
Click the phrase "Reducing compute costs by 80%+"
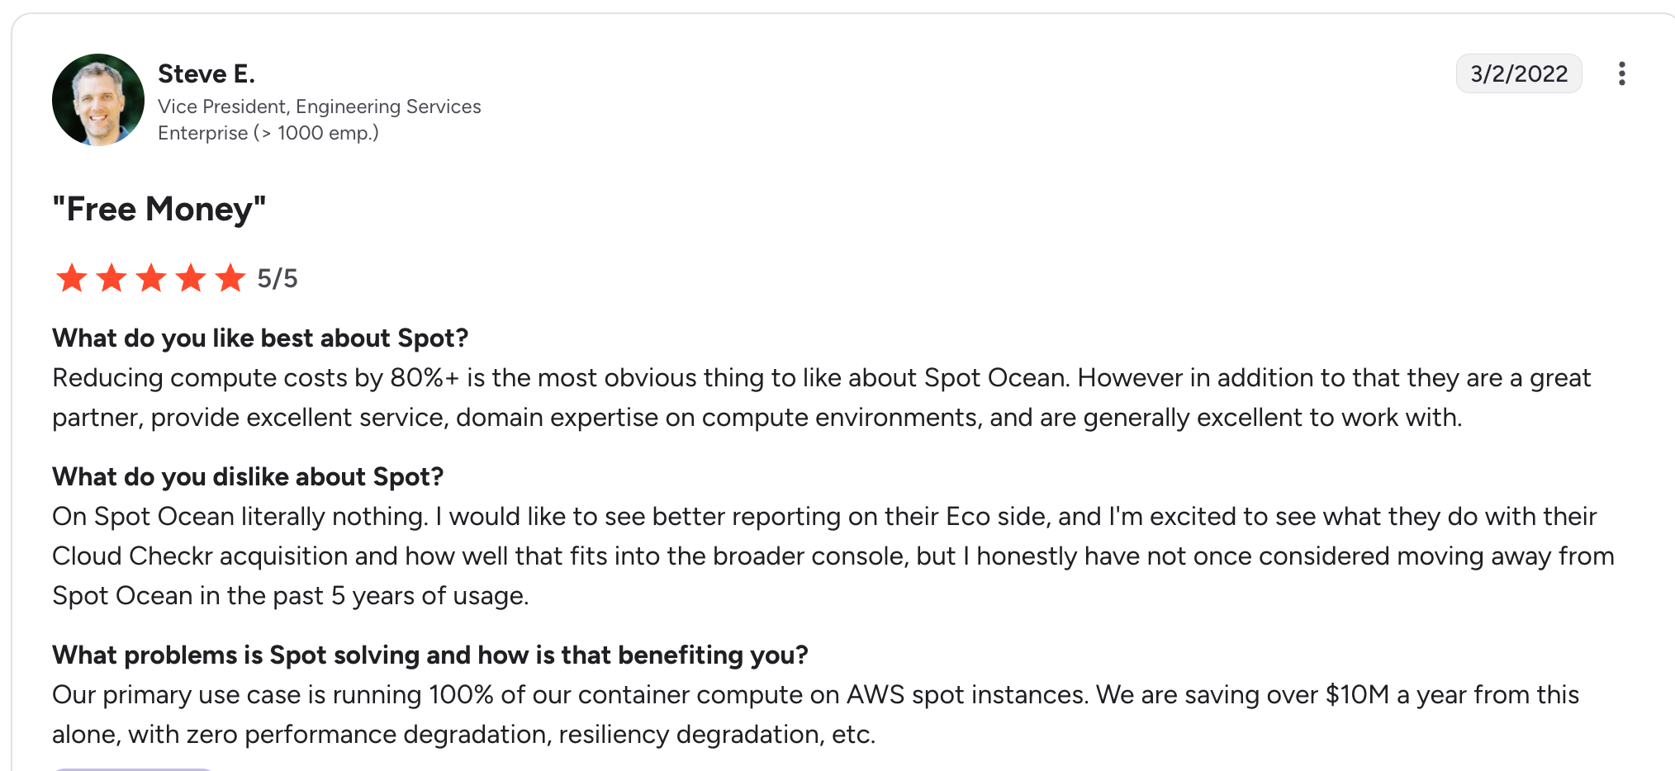(x=255, y=377)
